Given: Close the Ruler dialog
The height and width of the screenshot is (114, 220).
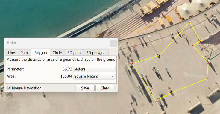Looking at the screenshot, I should point(114,43).
